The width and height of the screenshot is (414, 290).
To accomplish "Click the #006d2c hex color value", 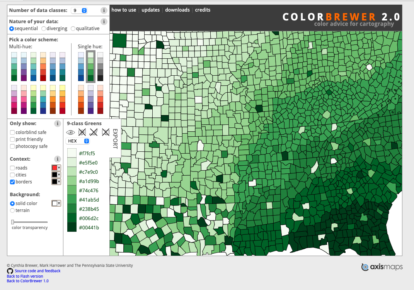I will [x=89, y=218].
